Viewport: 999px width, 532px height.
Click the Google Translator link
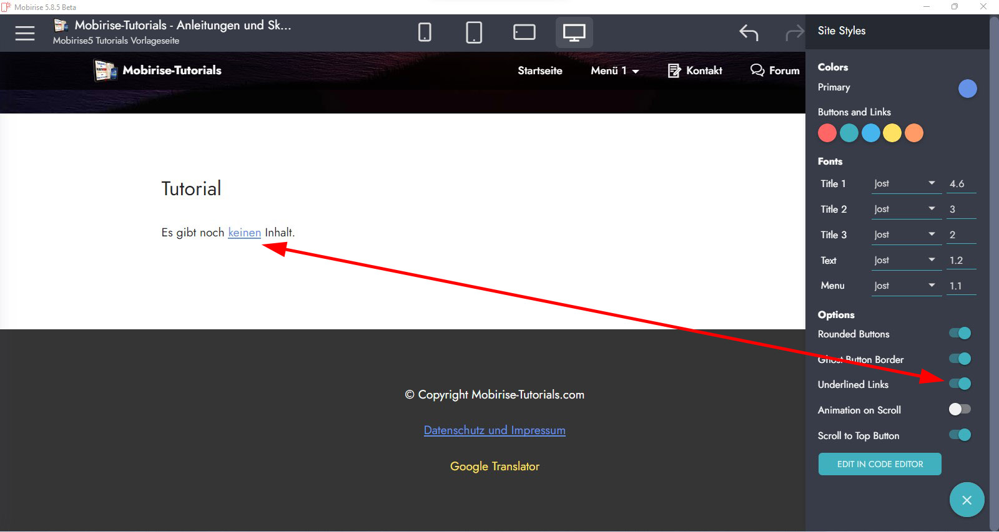[495, 467]
